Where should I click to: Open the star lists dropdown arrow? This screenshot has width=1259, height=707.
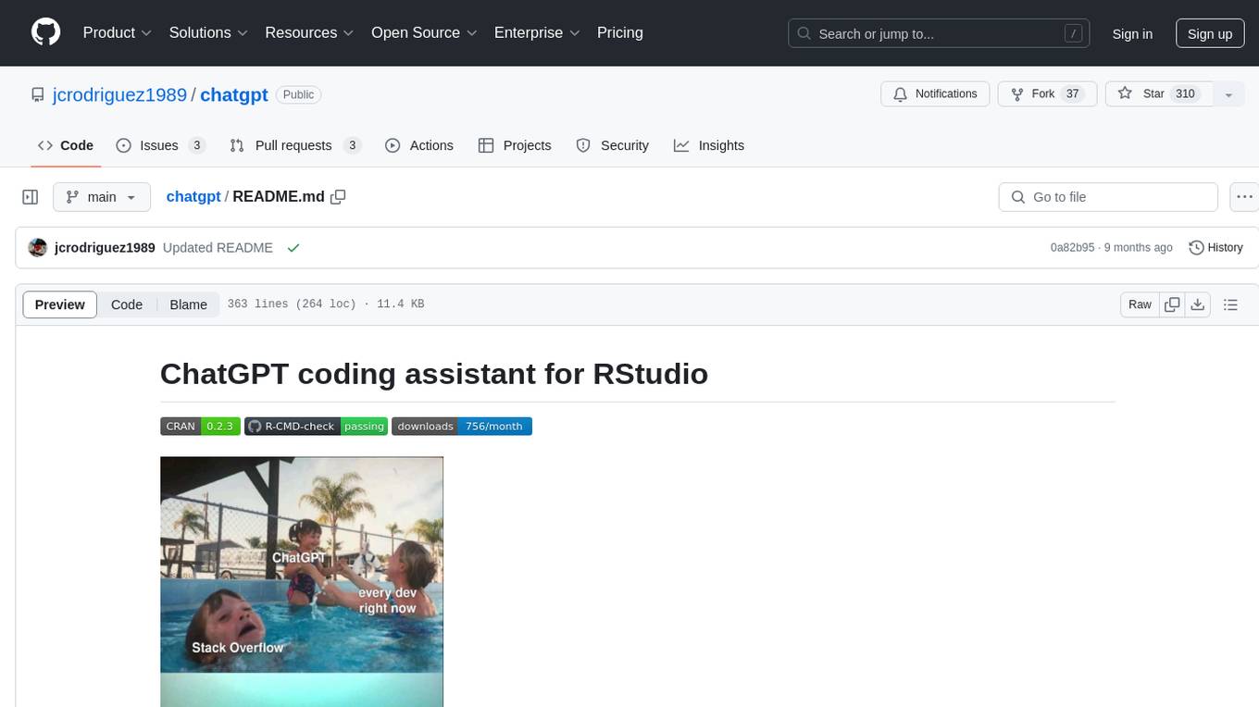click(x=1228, y=94)
